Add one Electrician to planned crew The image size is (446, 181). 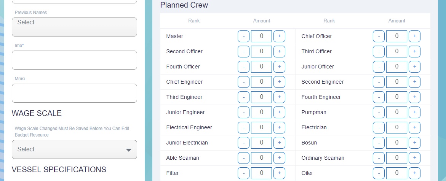pos(414,127)
